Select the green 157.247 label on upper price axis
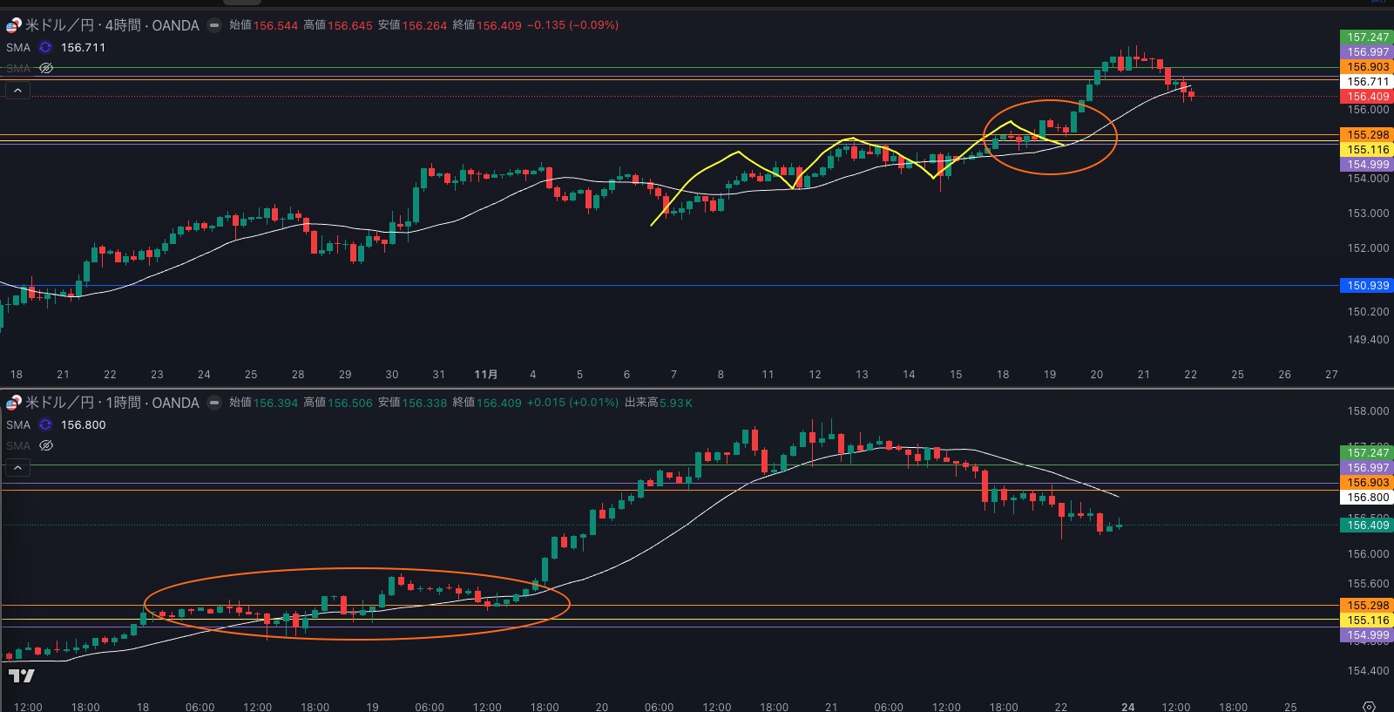Image resolution: width=1394 pixels, height=712 pixels. 1367,37
